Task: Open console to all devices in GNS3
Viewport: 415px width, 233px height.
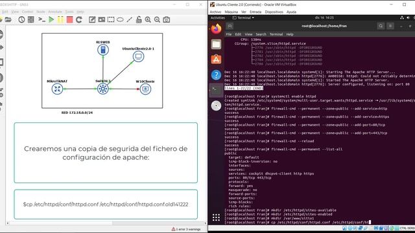Action: 41,19
